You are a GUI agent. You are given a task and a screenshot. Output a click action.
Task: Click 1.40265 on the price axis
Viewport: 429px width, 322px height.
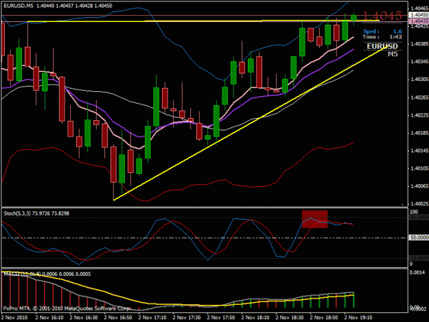tap(419, 97)
